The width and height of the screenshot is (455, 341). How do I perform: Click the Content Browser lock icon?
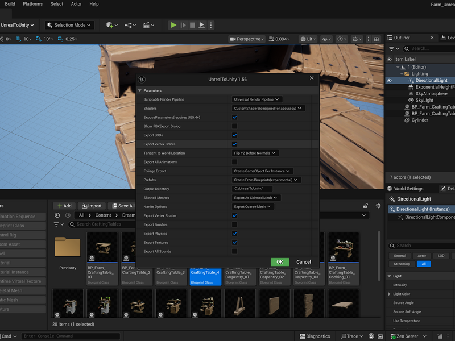tap(365, 206)
